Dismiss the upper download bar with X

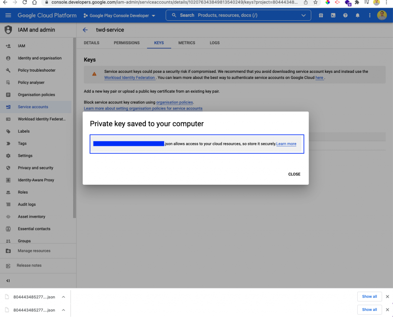pyautogui.click(x=387, y=297)
